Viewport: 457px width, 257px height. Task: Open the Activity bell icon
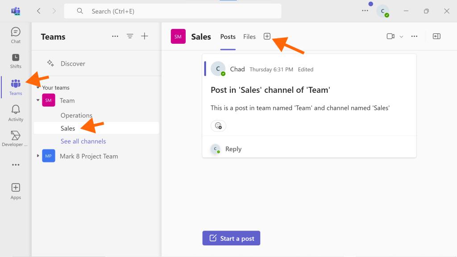[x=16, y=113]
